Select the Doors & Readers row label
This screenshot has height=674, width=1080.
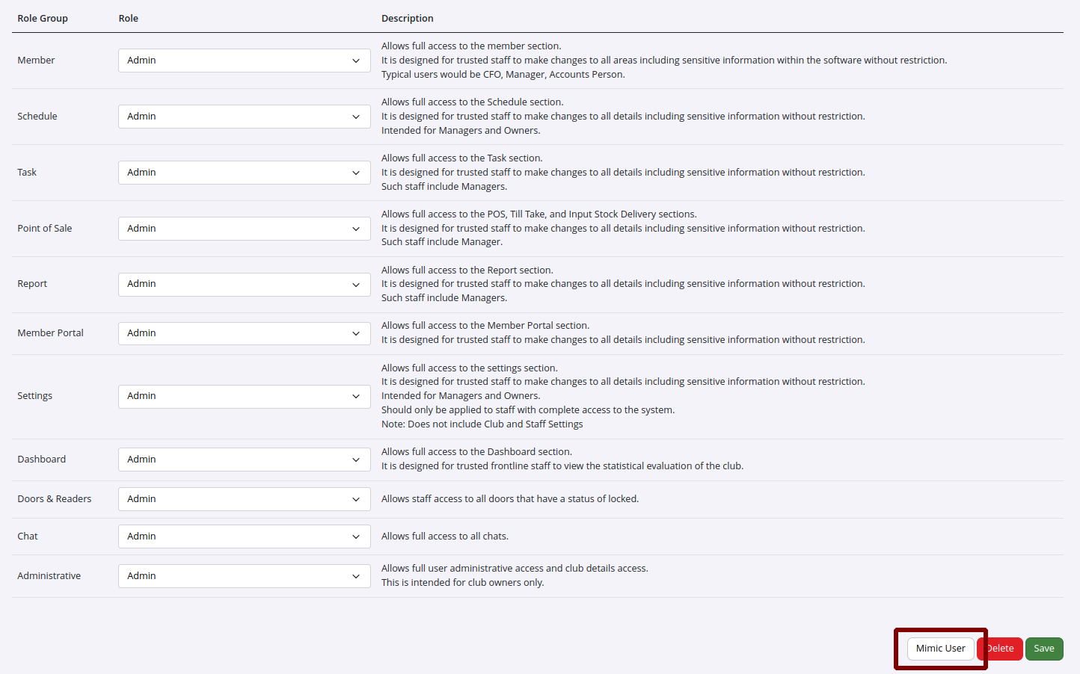coord(55,499)
